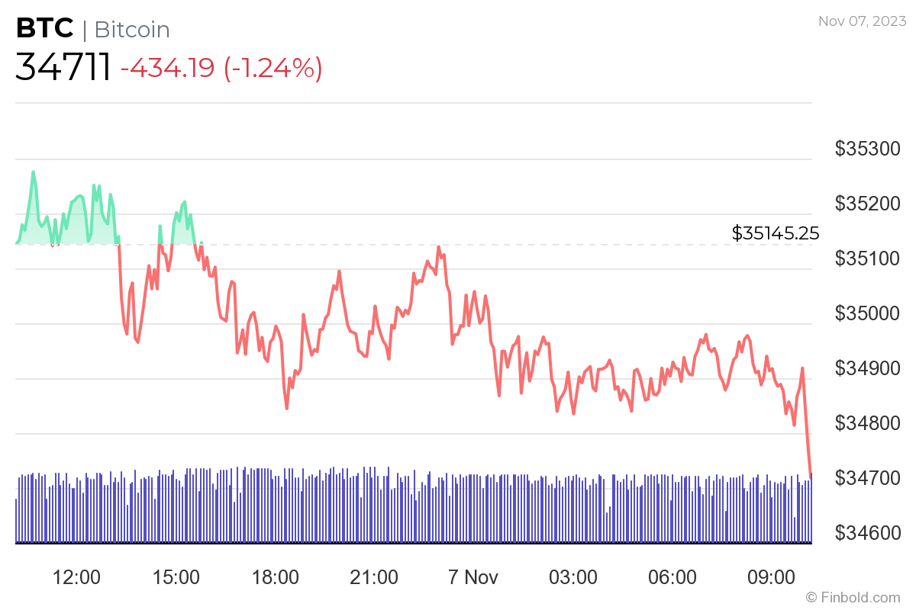Click the Bitcoin name label
This screenshot has height=610, width=916.
point(132,30)
